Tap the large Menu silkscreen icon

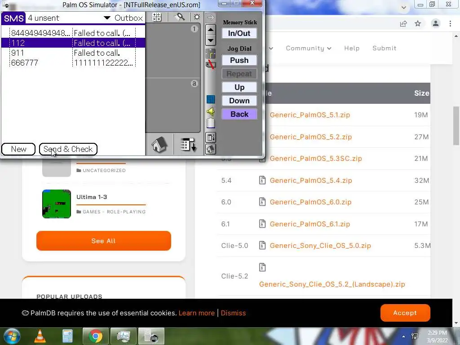point(188,145)
